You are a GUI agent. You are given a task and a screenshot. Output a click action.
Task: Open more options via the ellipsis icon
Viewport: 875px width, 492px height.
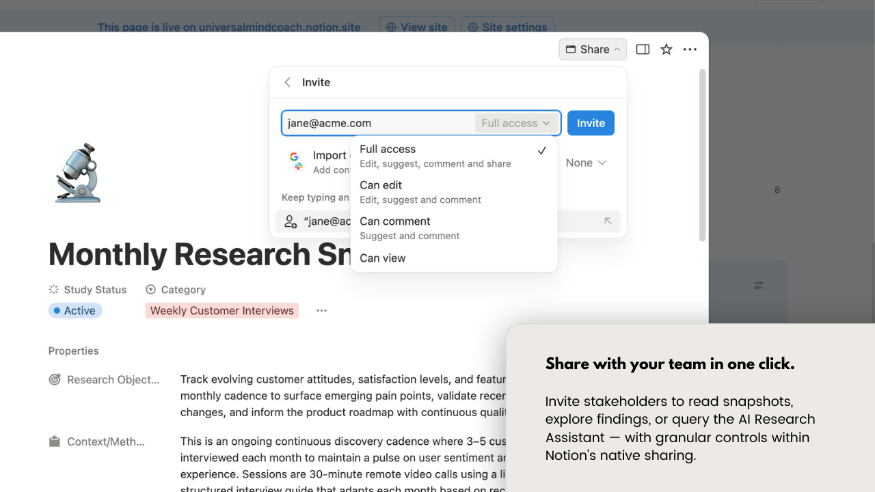coord(690,49)
